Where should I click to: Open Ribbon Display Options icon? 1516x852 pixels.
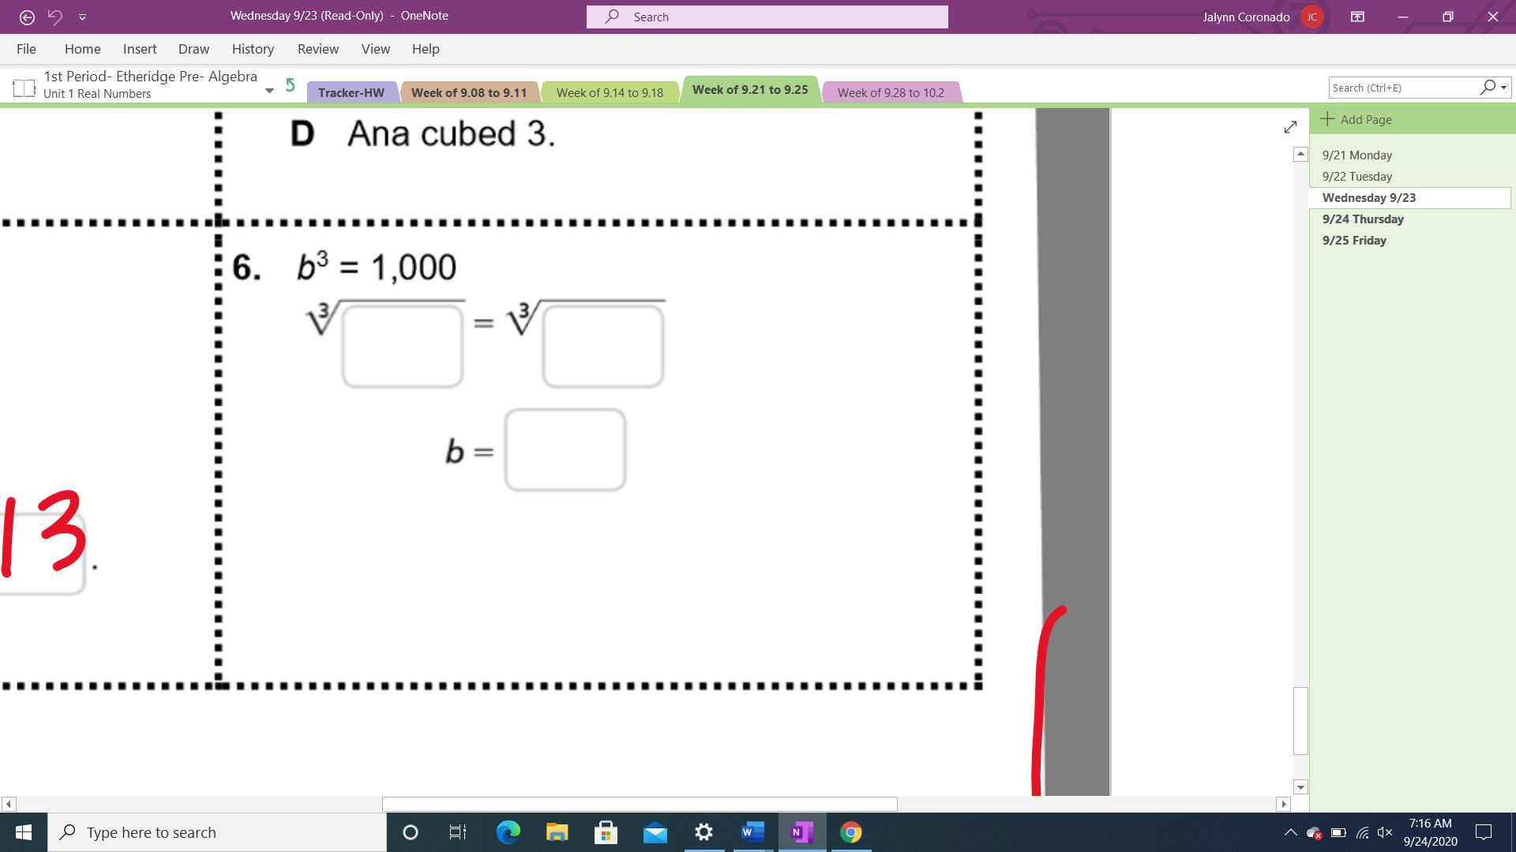(x=1357, y=17)
